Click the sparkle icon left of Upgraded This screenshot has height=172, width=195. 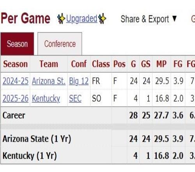click(61, 18)
